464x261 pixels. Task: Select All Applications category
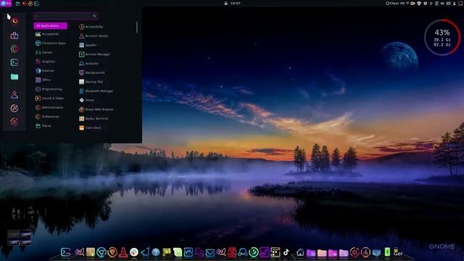click(50, 26)
